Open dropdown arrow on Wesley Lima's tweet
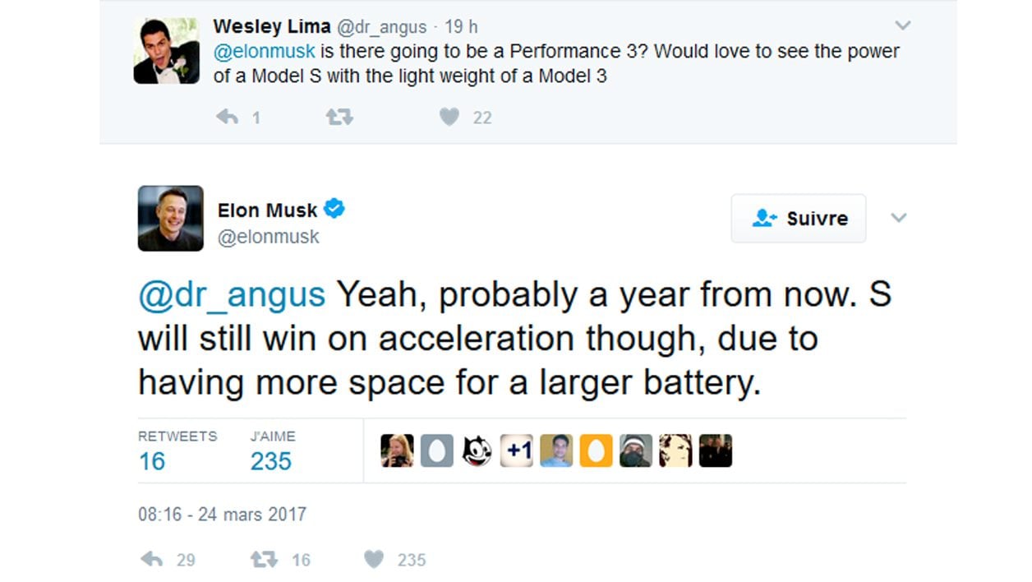This screenshot has height=582, width=1032. pos(902,25)
